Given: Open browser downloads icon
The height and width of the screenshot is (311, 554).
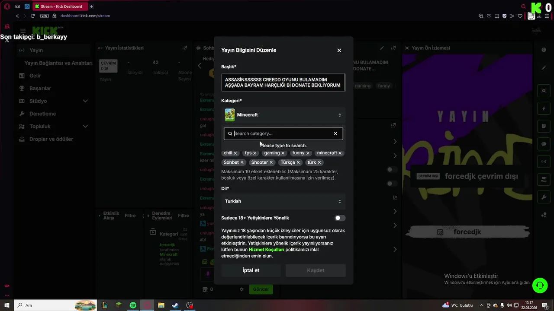Looking at the screenshot, I should pos(539,16).
